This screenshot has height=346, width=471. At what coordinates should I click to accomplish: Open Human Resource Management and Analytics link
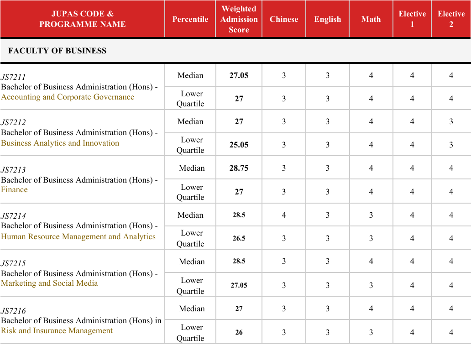coord(78,236)
